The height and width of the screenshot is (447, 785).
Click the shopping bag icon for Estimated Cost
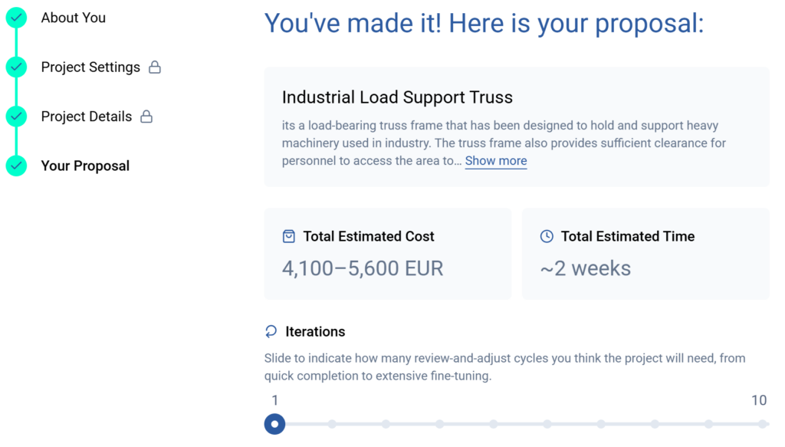289,236
